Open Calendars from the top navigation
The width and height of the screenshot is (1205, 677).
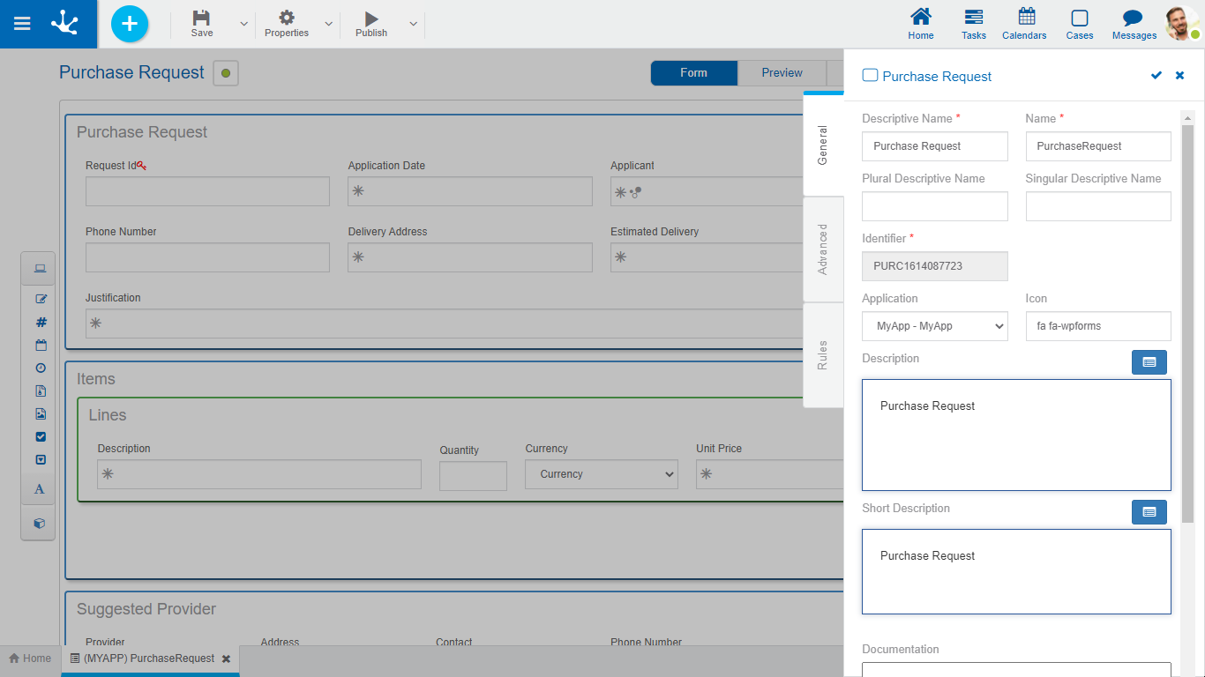click(x=1025, y=24)
